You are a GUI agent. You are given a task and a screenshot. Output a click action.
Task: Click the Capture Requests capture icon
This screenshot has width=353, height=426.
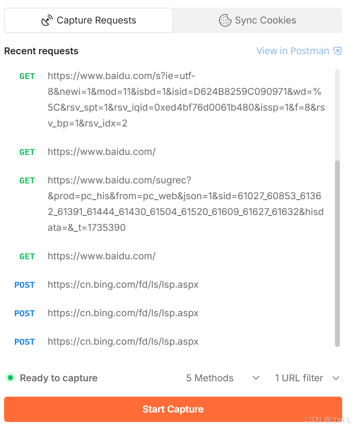pyautogui.click(x=47, y=20)
